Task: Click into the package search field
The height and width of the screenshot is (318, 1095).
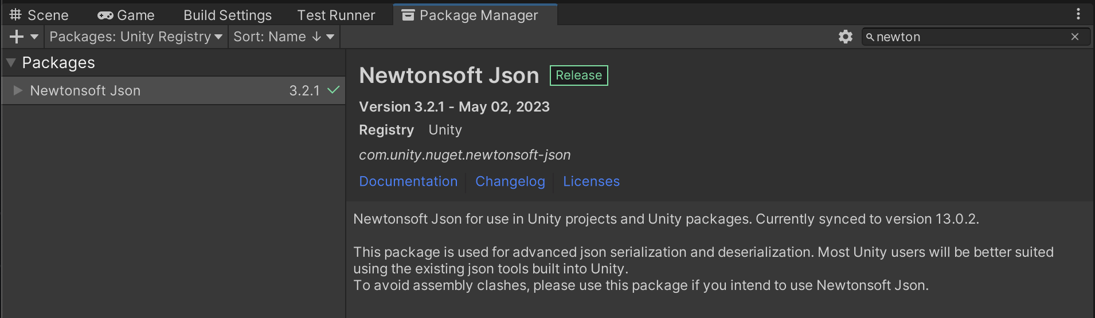Action: pyautogui.click(x=969, y=37)
